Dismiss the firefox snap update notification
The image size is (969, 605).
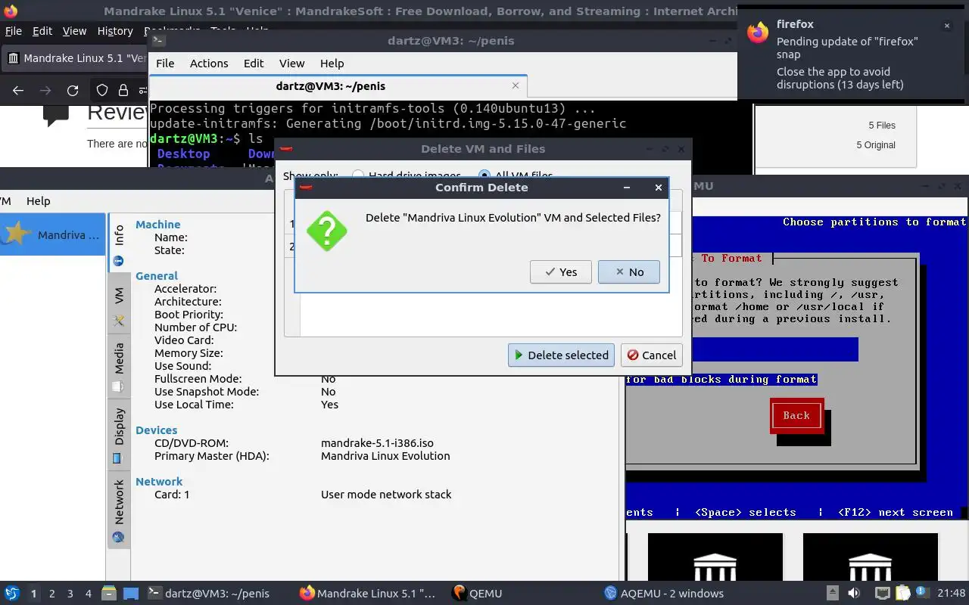point(946,26)
